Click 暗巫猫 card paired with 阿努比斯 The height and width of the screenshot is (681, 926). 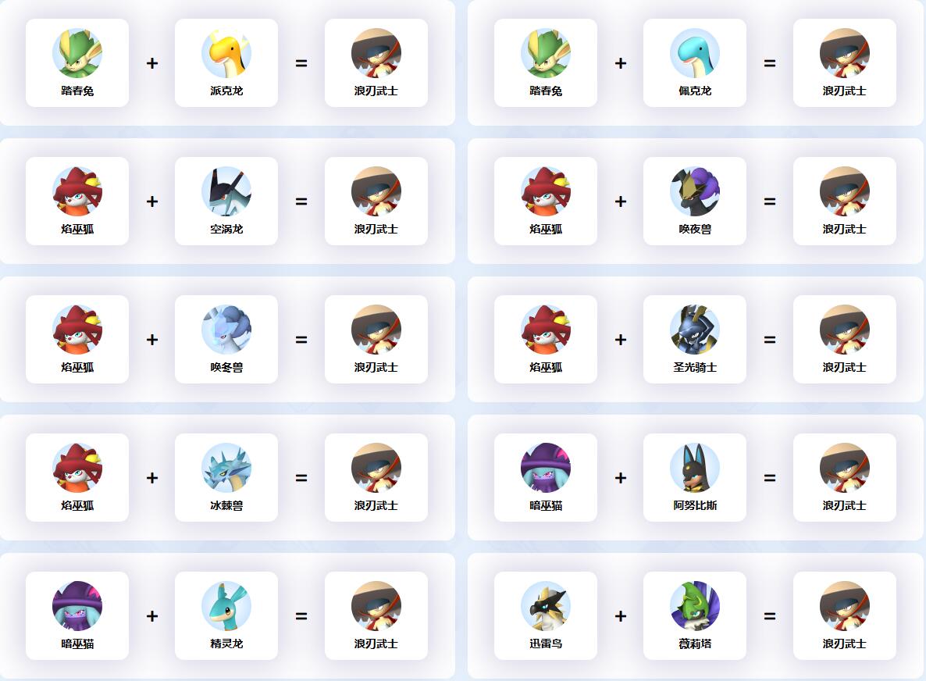coord(546,478)
